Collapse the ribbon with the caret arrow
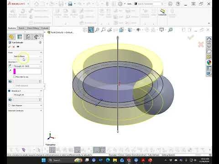Screen dimensions: 219x164 click(x=209, y=23)
